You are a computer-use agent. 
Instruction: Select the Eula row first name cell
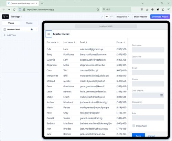[49, 49]
